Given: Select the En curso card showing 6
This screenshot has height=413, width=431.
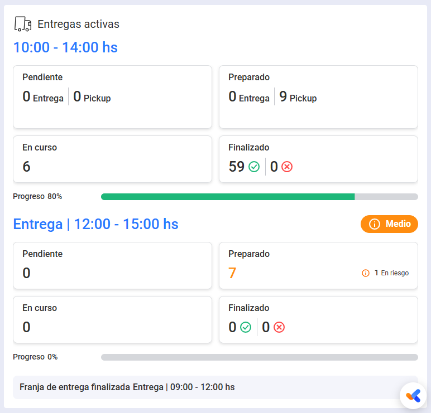Looking at the screenshot, I should point(112,159).
